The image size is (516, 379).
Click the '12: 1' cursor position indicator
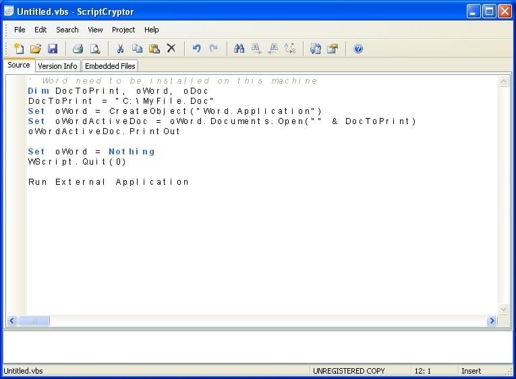pyautogui.click(x=422, y=371)
